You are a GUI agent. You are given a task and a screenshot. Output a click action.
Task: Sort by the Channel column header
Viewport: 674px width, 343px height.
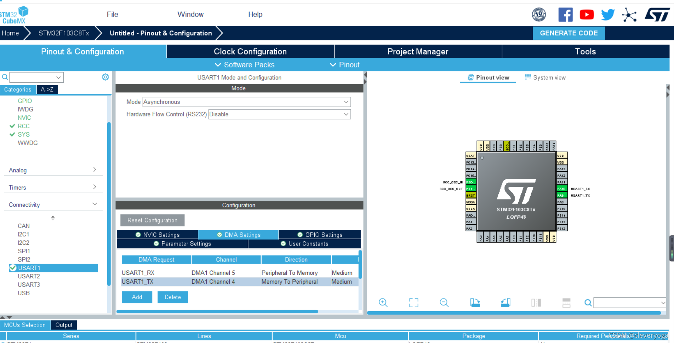tap(226, 260)
